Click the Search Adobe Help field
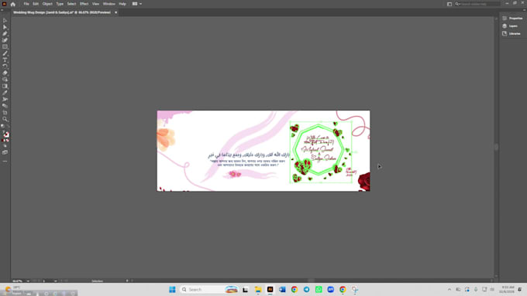Image resolution: width=527 pixels, height=296 pixels. coord(477,4)
